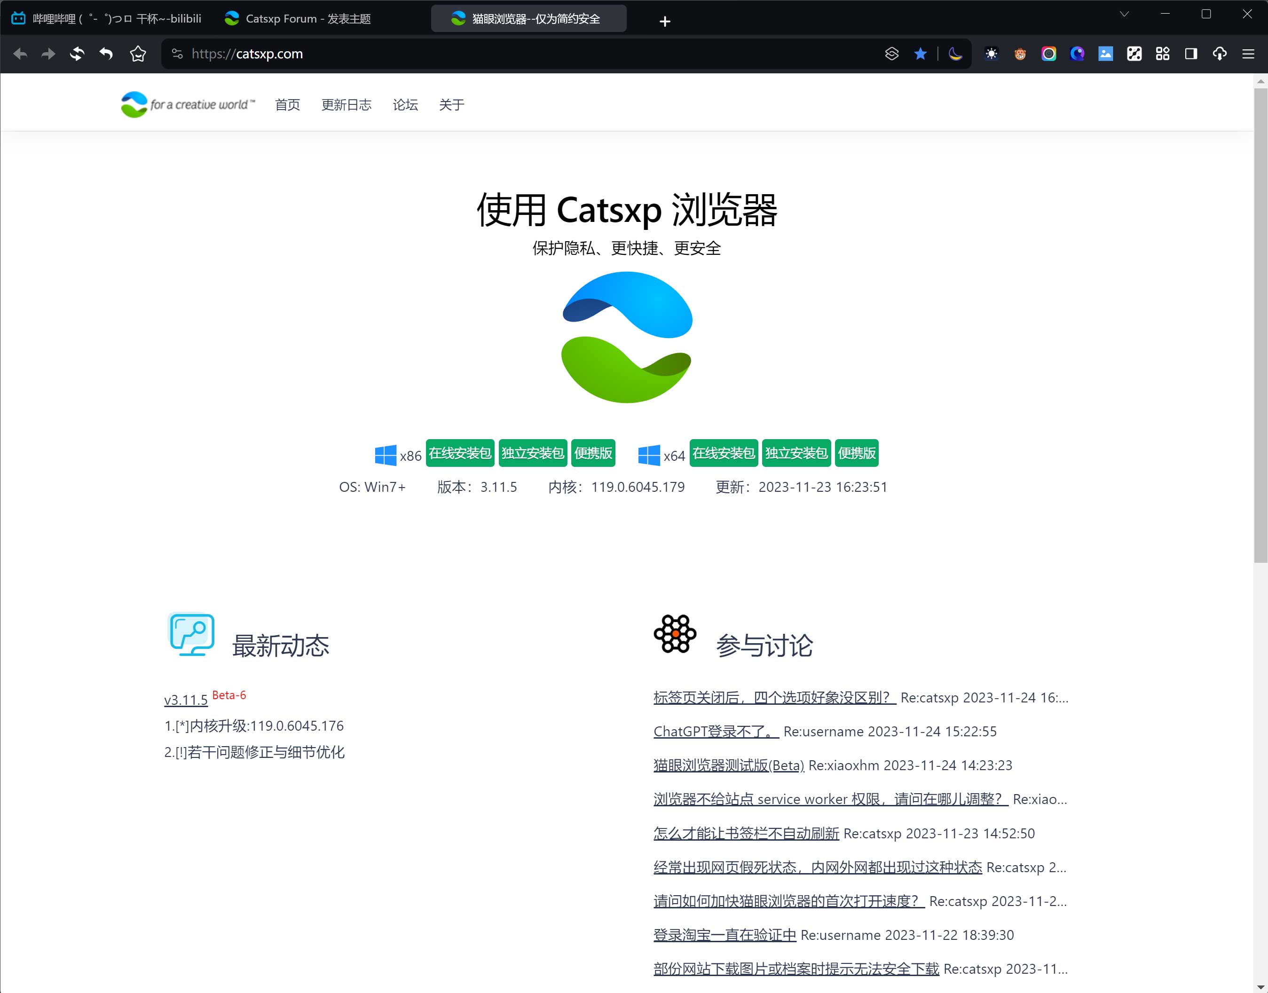The height and width of the screenshot is (993, 1268).
Task: Open the favorites star in toolbar
Action: [x=138, y=54]
